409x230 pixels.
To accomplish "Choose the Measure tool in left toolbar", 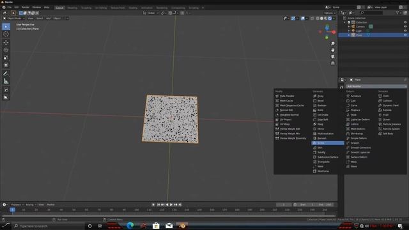I will point(6,81).
